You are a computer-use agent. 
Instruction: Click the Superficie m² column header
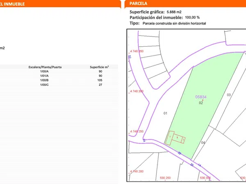click(99, 67)
